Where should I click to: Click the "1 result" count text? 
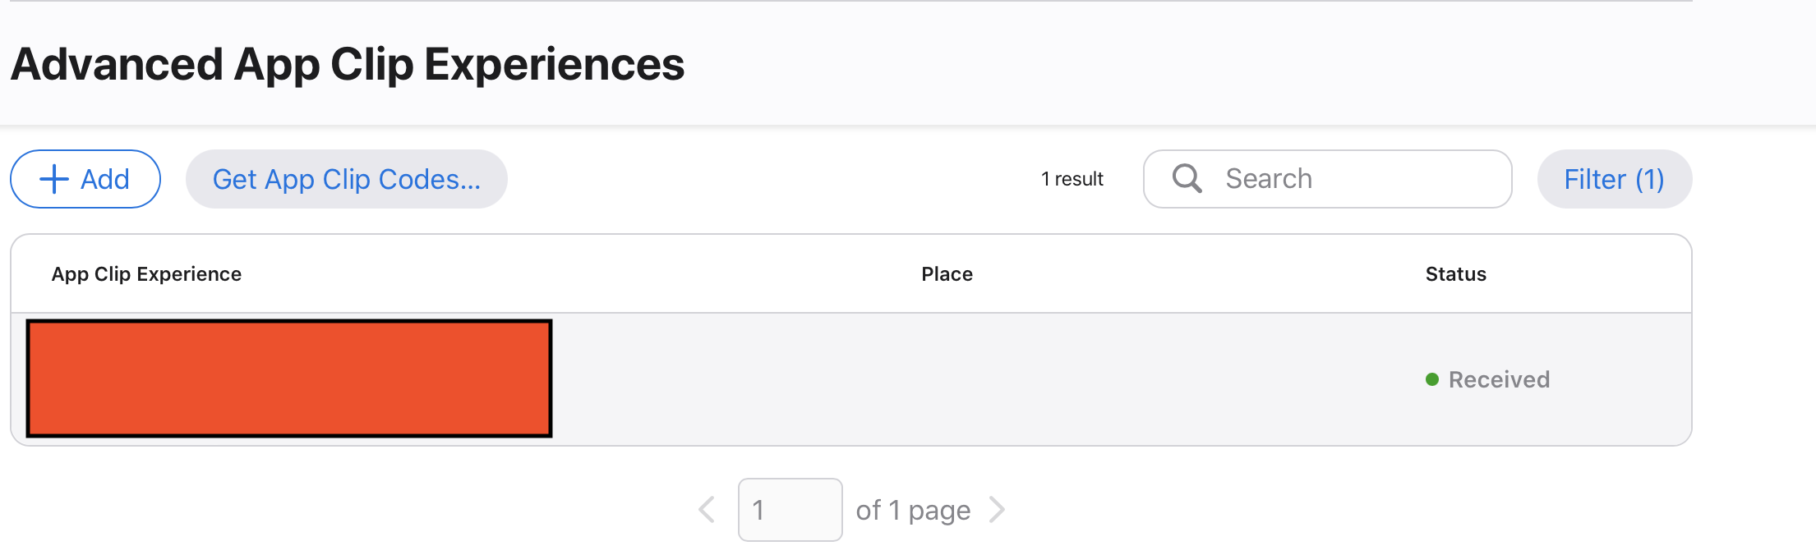[x=1072, y=179]
